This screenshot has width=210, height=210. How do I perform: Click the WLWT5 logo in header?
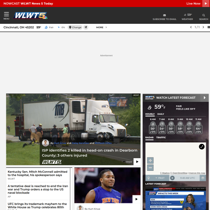30,15
